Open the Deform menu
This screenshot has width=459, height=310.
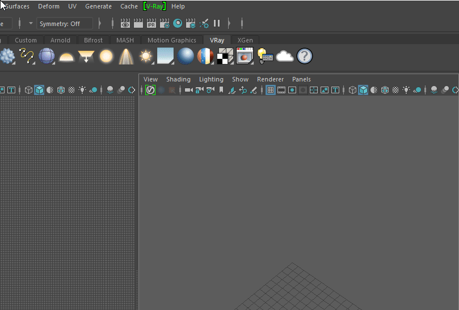[49, 6]
